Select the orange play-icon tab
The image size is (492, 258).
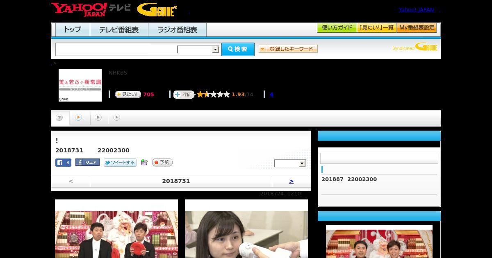coord(80,118)
